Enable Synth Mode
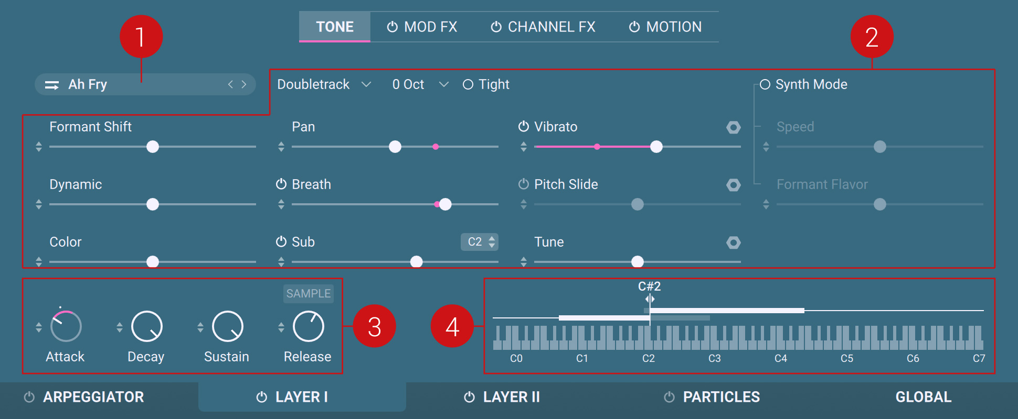The width and height of the screenshot is (1018, 419). tap(765, 85)
